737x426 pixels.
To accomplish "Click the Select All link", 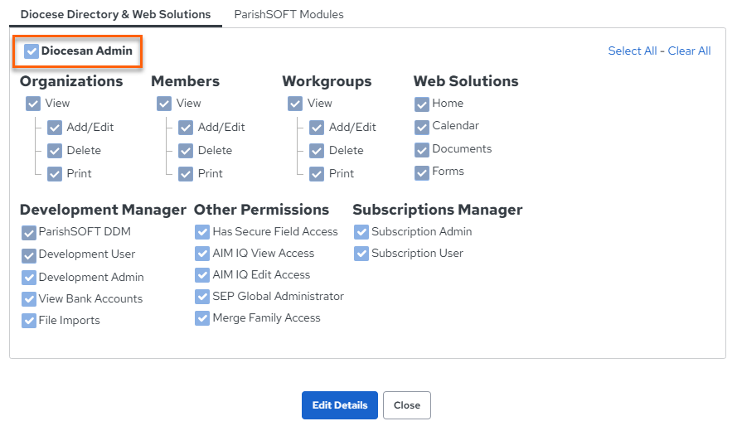I will pyautogui.click(x=633, y=51).
